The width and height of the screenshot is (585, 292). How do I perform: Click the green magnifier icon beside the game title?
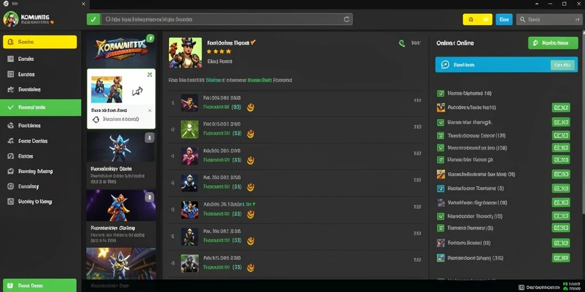click(402, 43)
